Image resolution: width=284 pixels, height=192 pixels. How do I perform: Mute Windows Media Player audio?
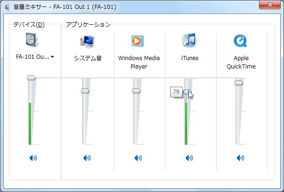139,158
